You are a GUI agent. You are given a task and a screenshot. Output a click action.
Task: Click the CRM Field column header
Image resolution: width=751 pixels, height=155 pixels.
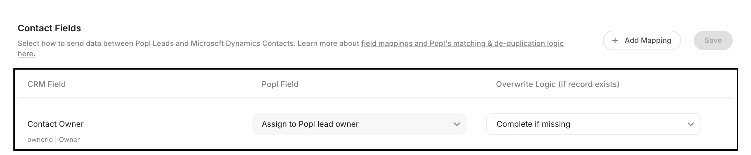coord(47,84)
